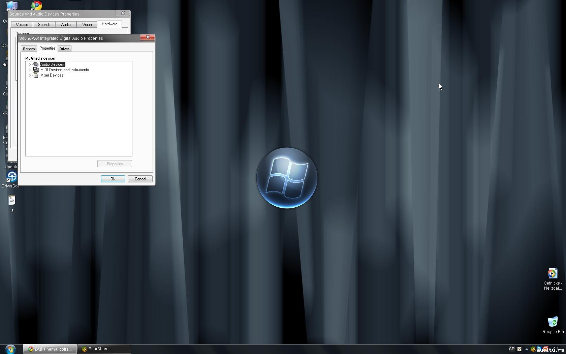The width and height of the screenshot is (566, 354).
Task: Show hidden system tray icons
Action: 527,349
